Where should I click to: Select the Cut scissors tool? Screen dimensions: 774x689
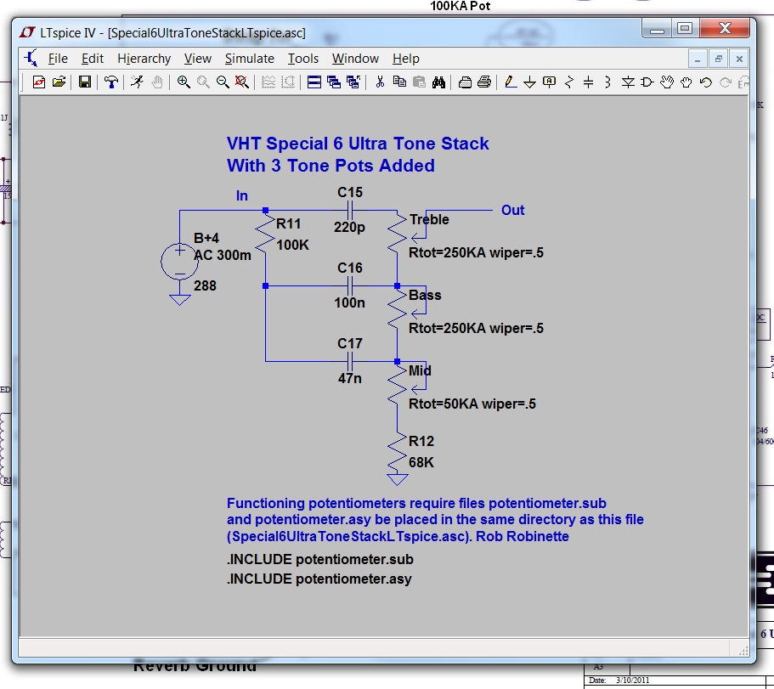click(x=380, y=82)
